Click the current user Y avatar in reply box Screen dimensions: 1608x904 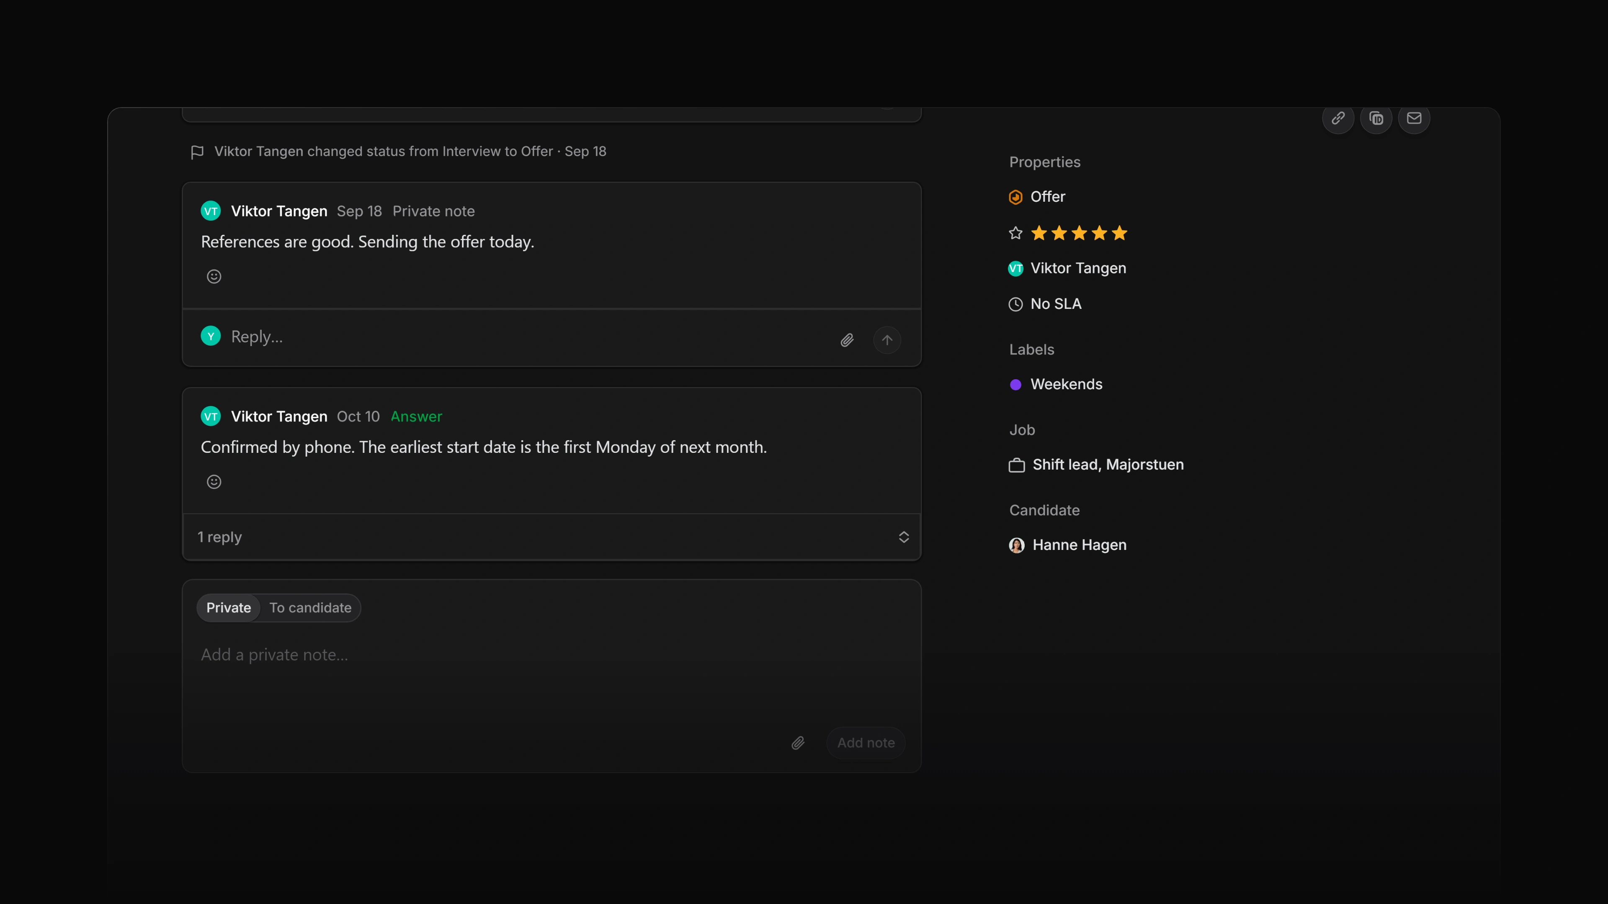pyautogui.click(x=211, y=336)
